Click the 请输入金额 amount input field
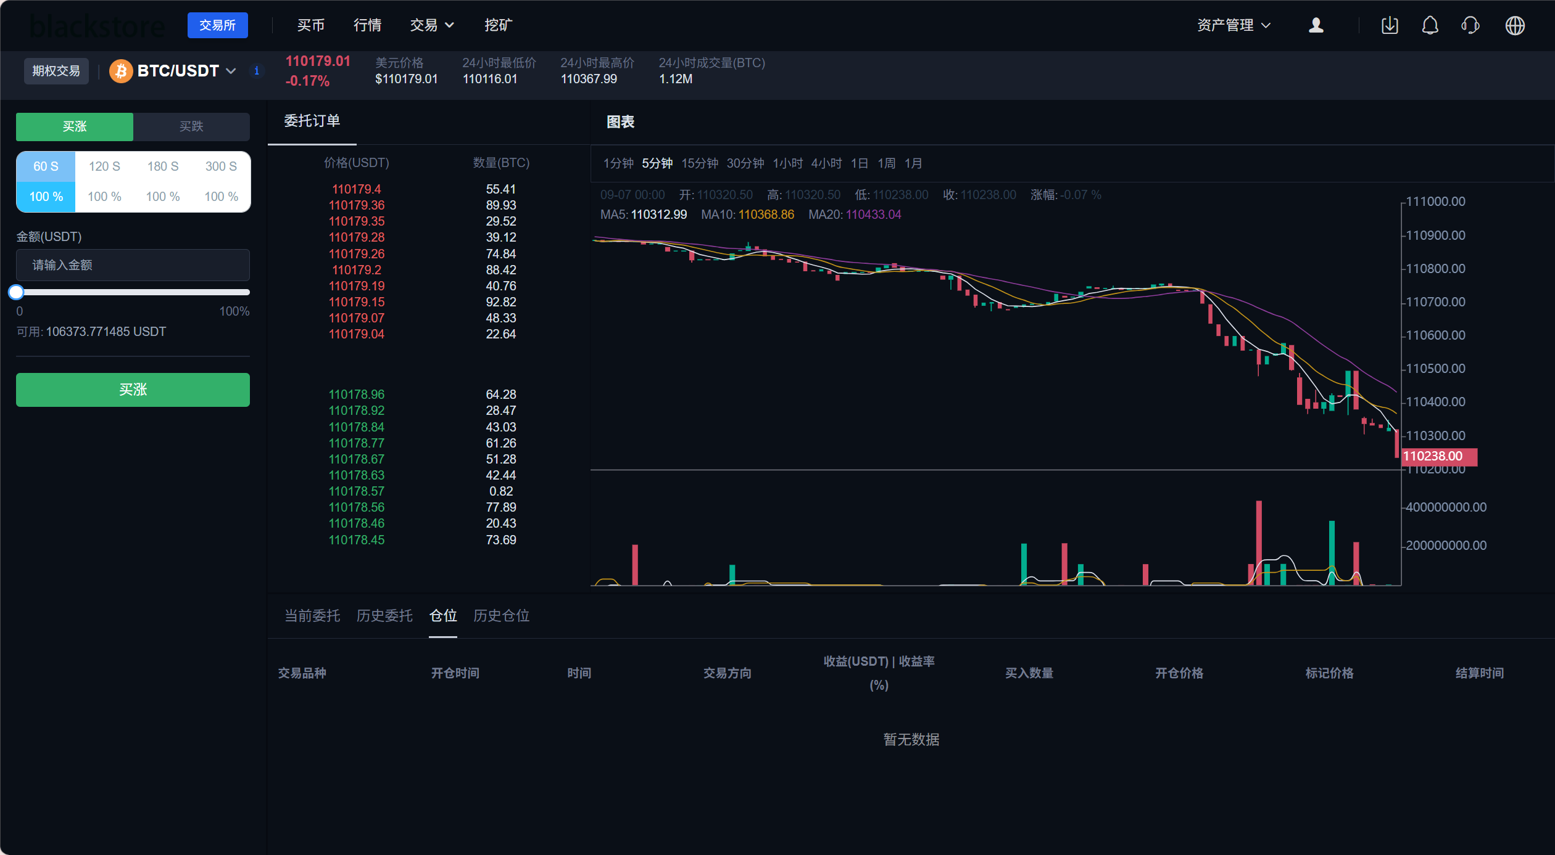The image size is (1555, 855). pos(133,265)
